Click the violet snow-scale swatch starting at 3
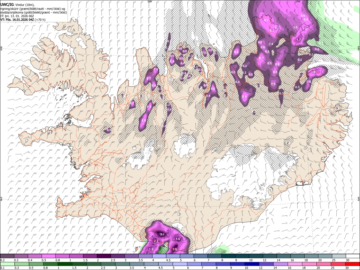This screenshot has width=360, height=270. 131,256
